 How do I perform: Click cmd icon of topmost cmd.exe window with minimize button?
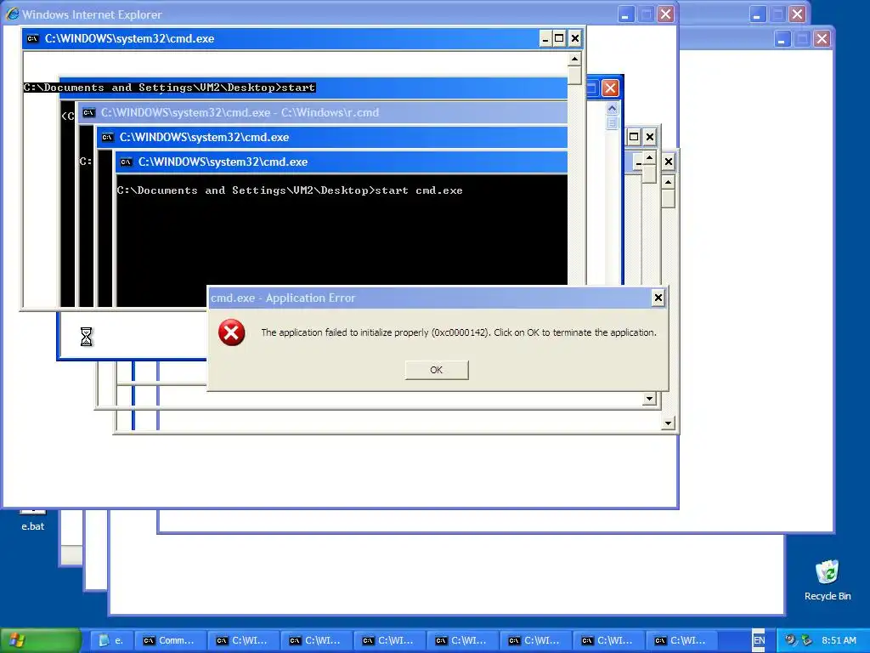33,38
